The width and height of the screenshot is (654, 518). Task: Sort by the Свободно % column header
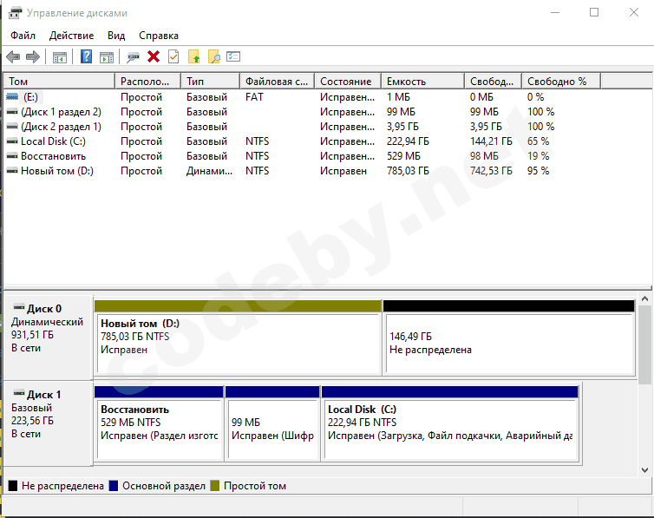[561, 82]
